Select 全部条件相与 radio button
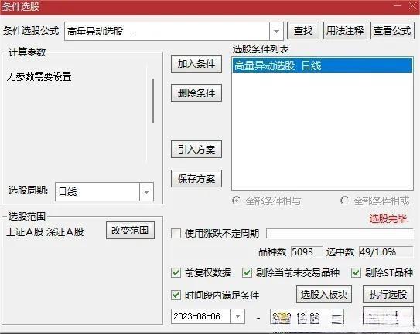 (x=236, y=200)
